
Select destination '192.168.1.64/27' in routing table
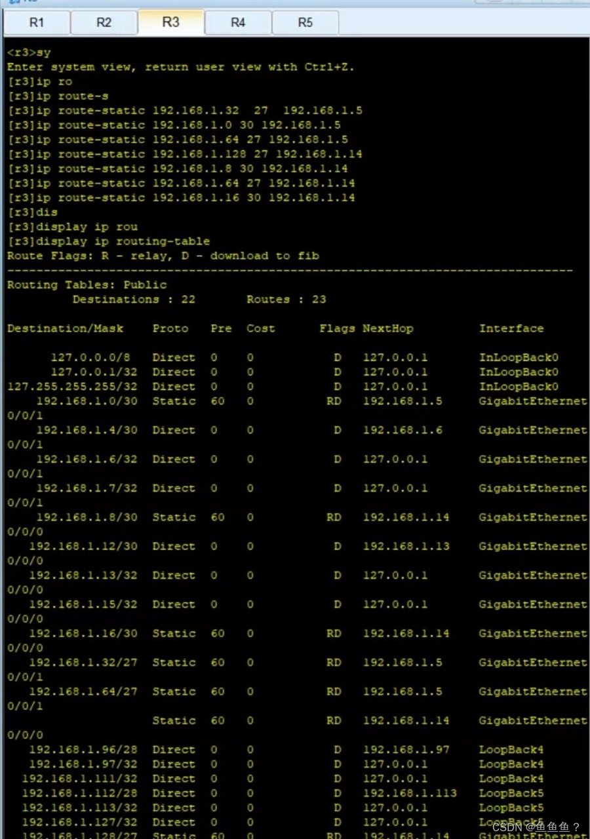pyautogui.click(x=83, y=691)
